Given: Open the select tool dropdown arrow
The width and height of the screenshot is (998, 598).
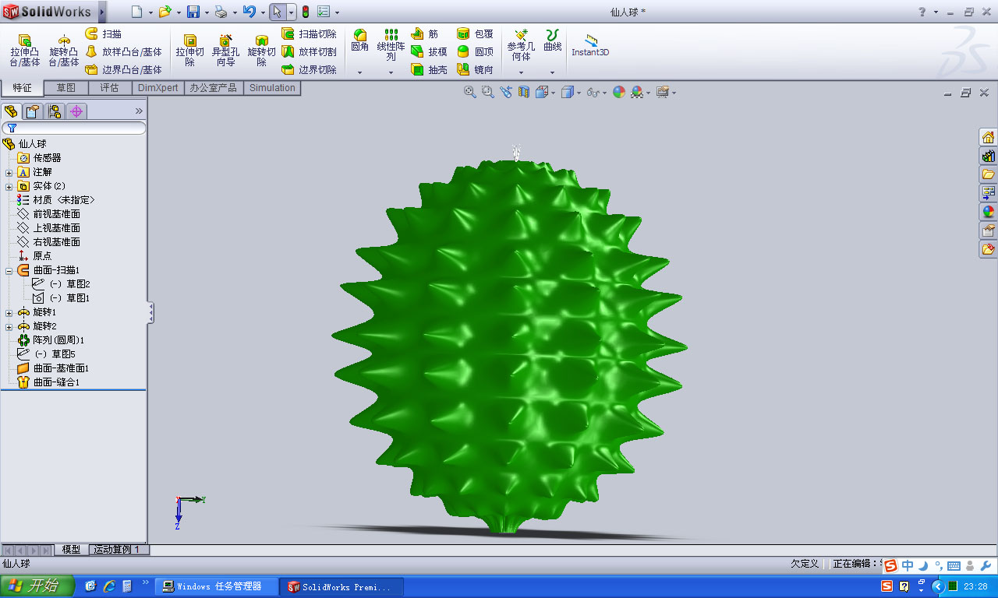Looking at the screenshot, I should point(291,12).
